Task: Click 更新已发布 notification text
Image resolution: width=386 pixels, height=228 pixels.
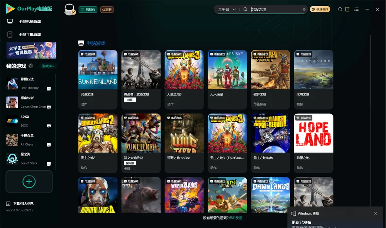Action: point(301,222)
